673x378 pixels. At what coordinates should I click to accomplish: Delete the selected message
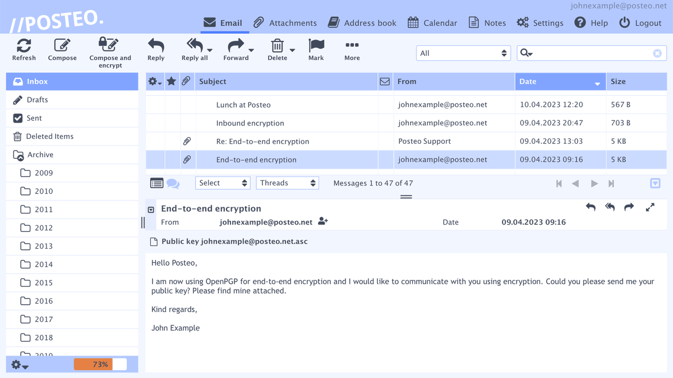(277, 45)
